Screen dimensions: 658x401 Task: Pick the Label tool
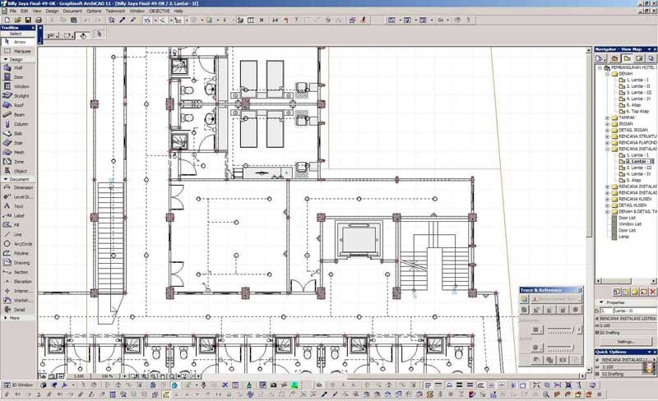pos(17,215)
